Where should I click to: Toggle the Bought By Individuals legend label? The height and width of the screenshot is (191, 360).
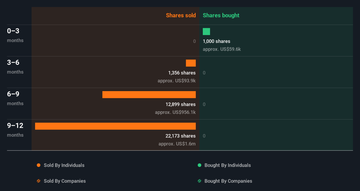(x=228, y=165)
